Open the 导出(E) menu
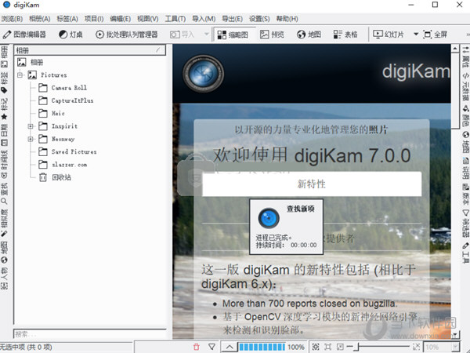470x353 pixels. pyautogui.click(x=233, y=19)
